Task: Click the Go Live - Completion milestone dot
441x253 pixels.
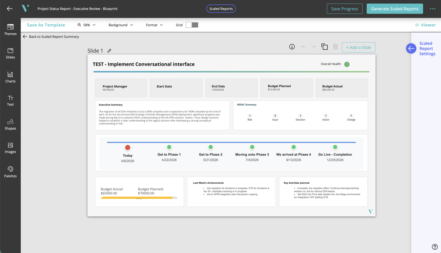Action: (335, 147)
